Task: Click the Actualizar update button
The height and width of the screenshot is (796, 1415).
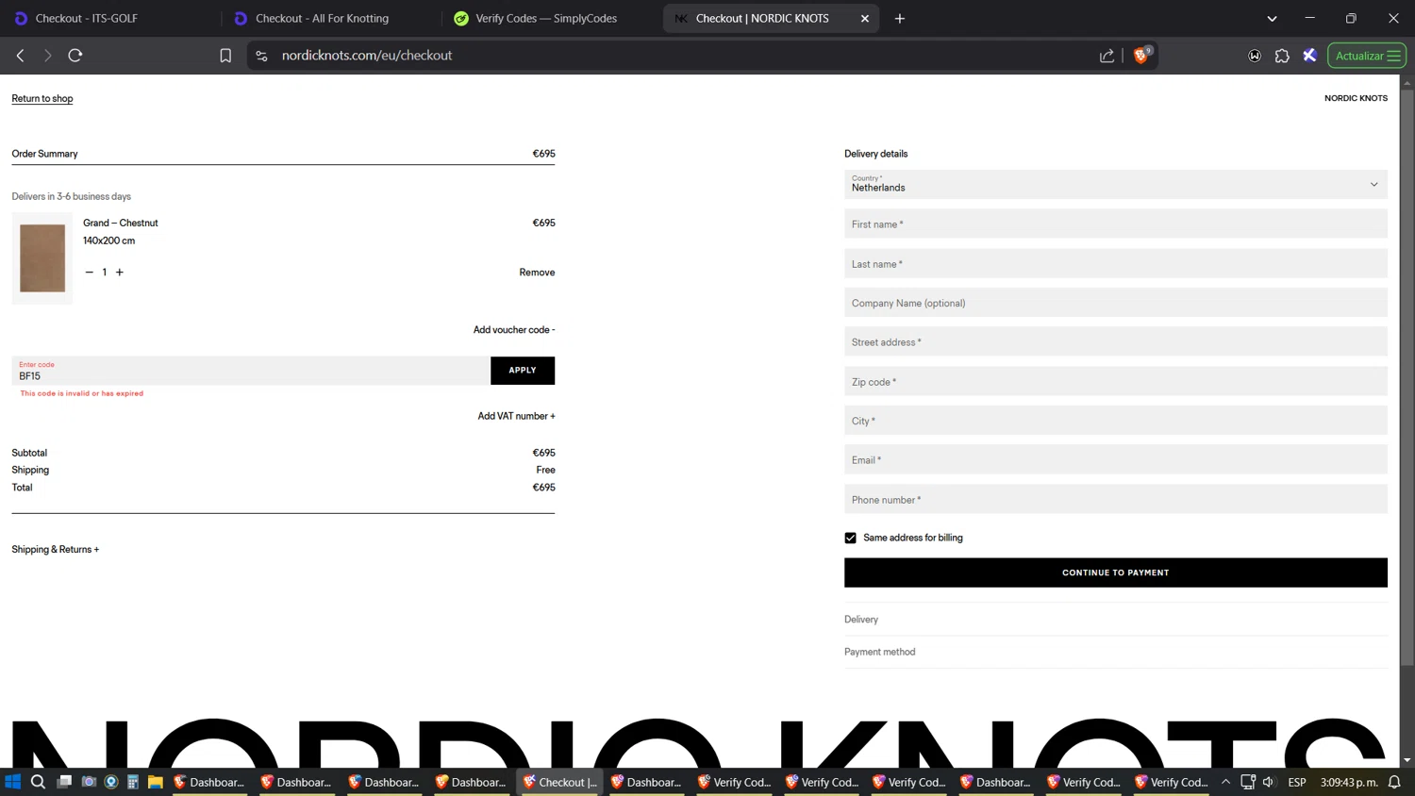Action: 1367,56
